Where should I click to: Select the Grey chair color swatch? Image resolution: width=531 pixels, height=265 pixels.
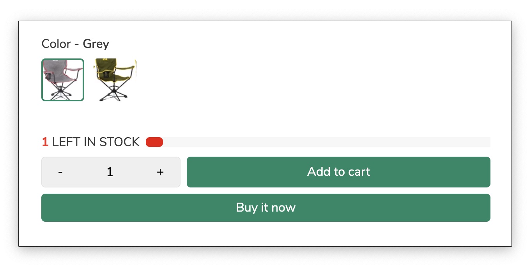(x=63, y=80)
